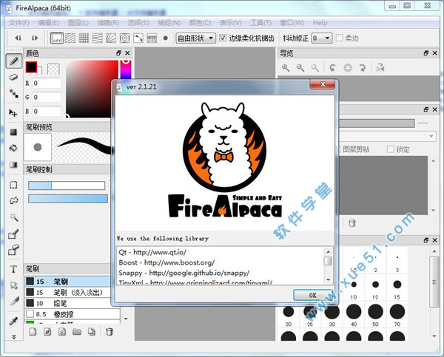Select the Lasso tool
The image size is (444, 357).
point(13,200)
